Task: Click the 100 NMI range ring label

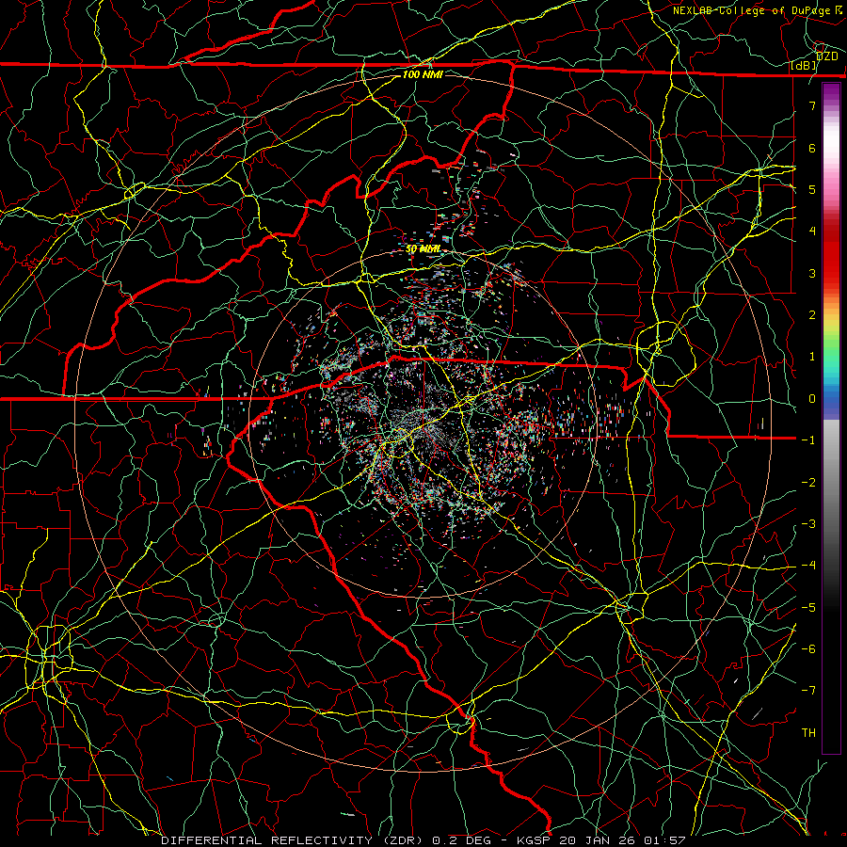Action: [423, 74]
